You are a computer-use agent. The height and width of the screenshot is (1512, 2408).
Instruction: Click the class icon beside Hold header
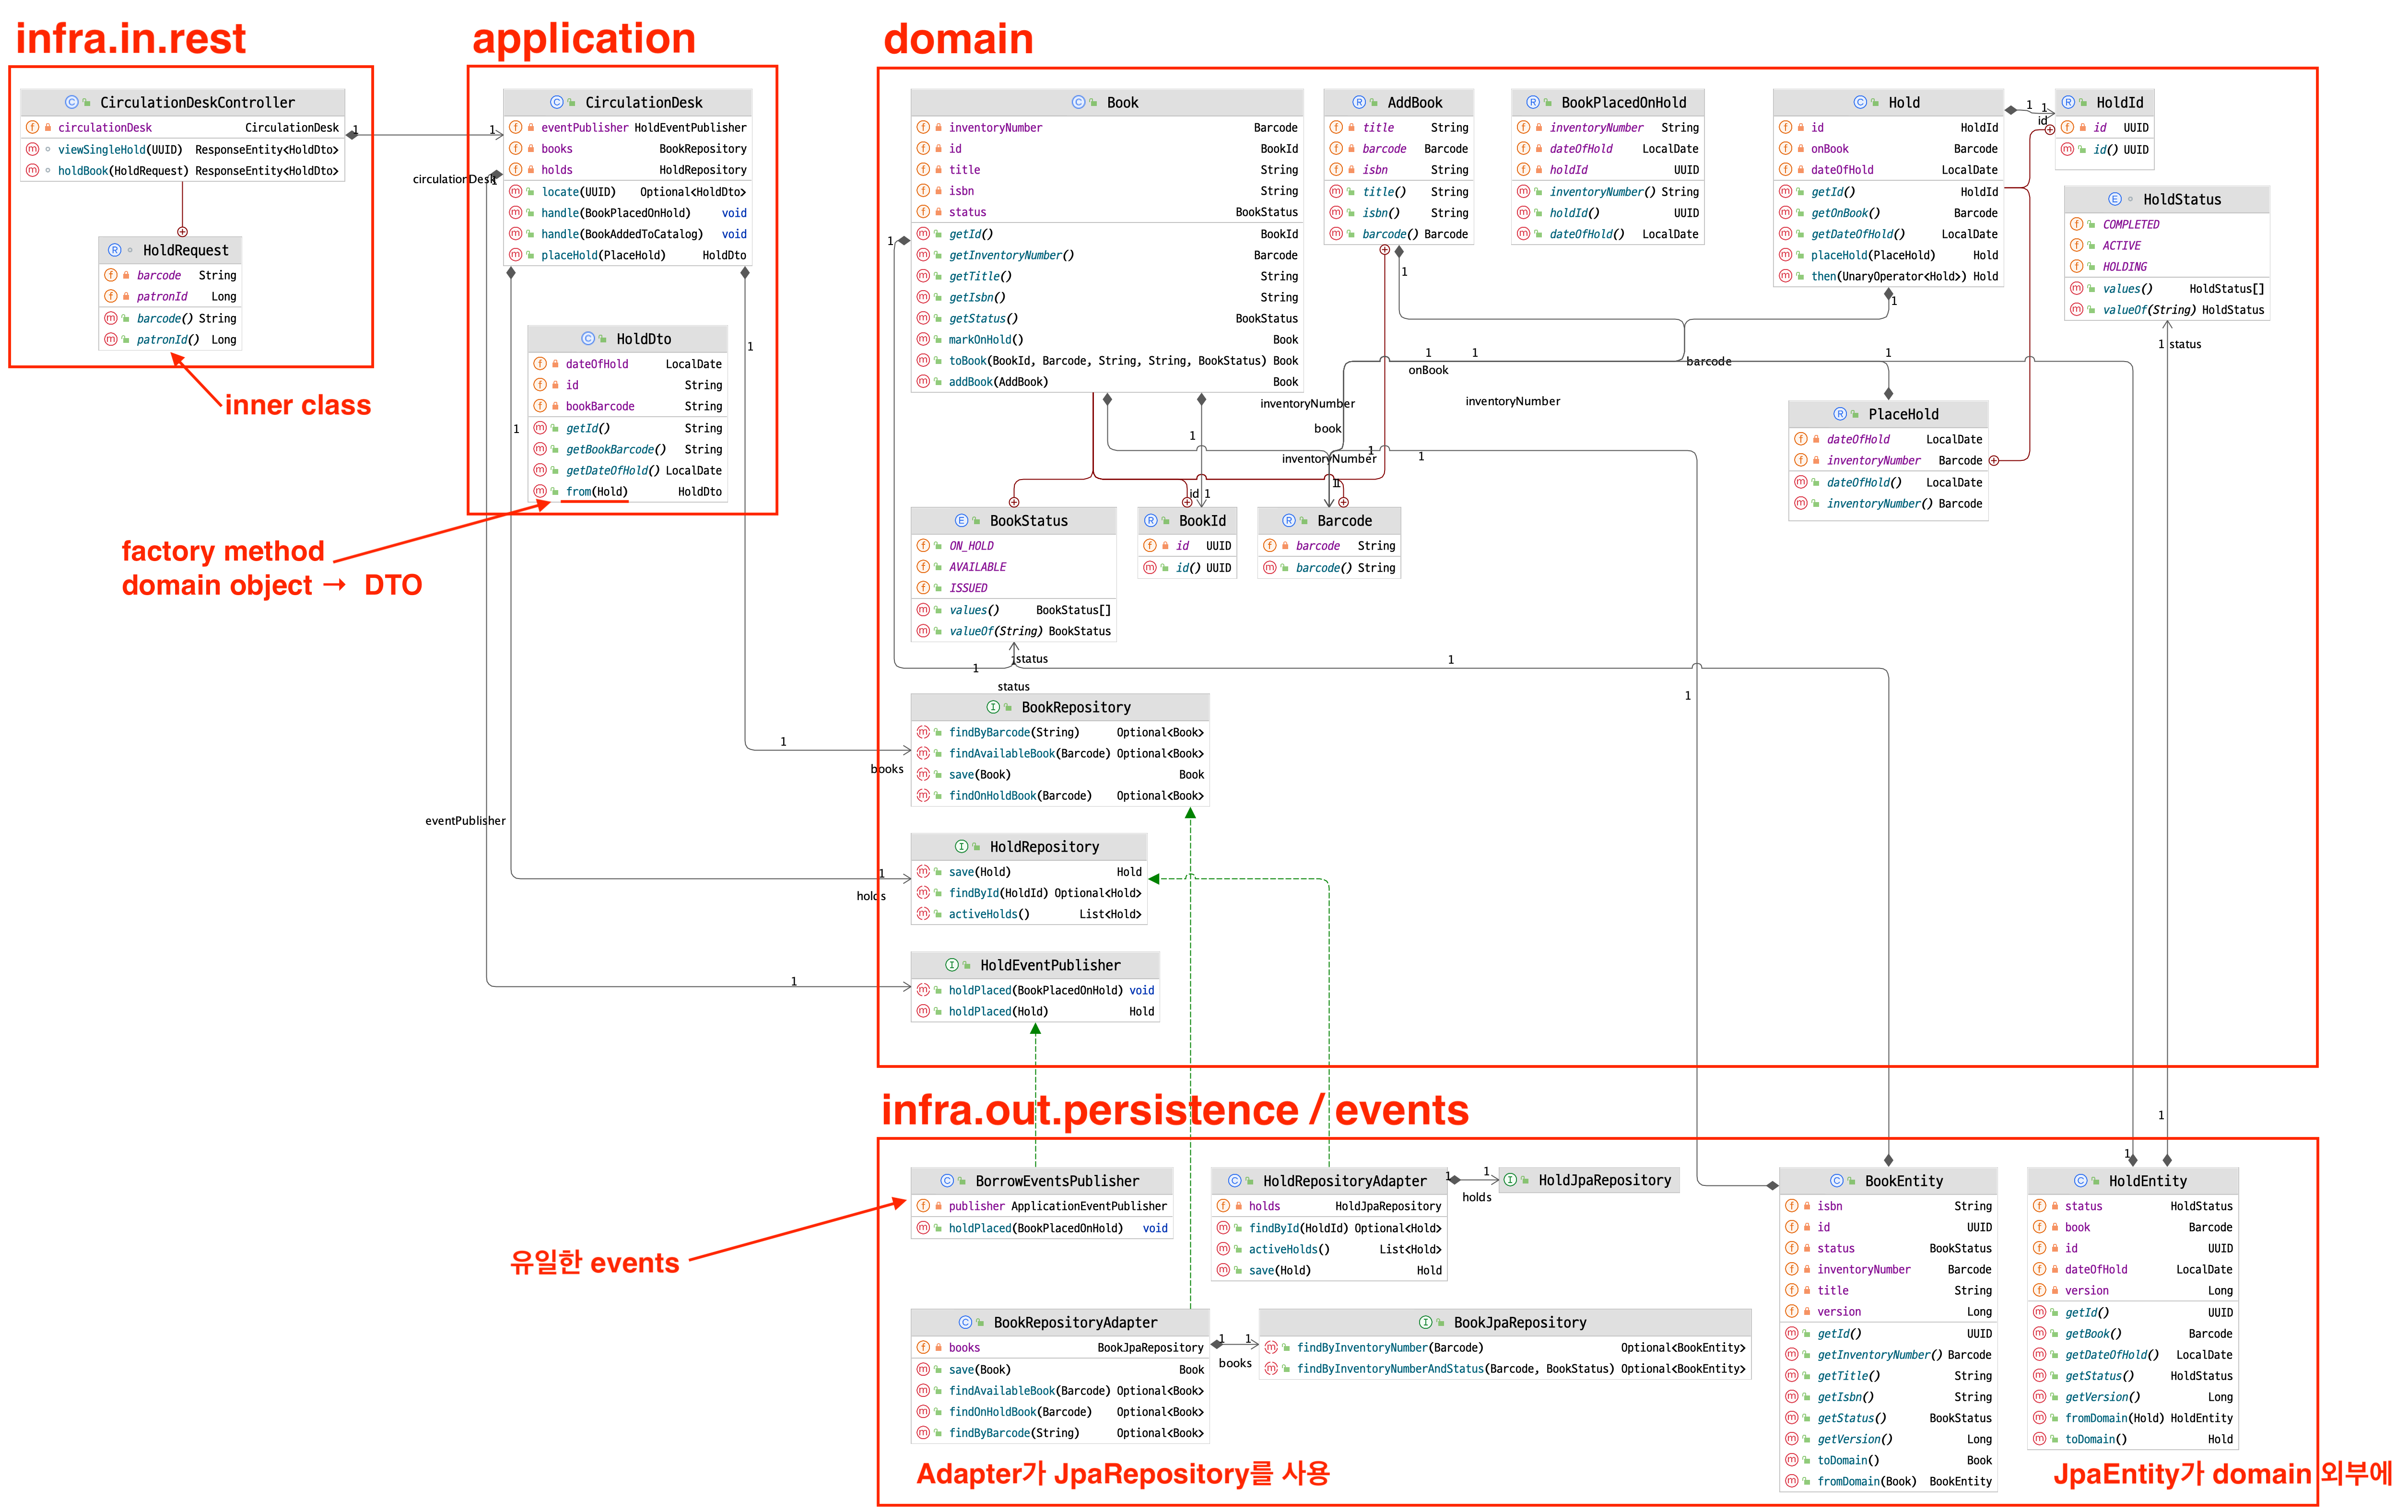coord(1860,102)
